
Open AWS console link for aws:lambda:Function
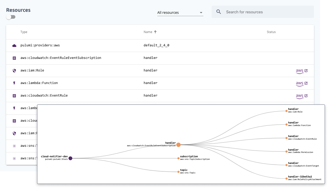coord(302,83)
